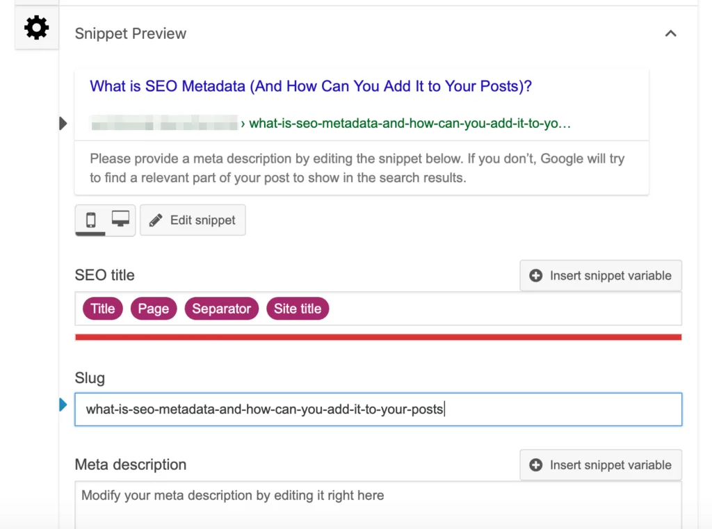Select the Separator variable tag
The image size is (712, 529).
pyautogui.click(x=222, y=309)
